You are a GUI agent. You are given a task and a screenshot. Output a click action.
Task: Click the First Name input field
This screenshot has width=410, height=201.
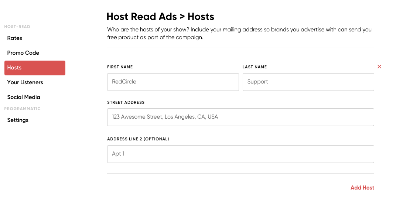pos(173,82)
